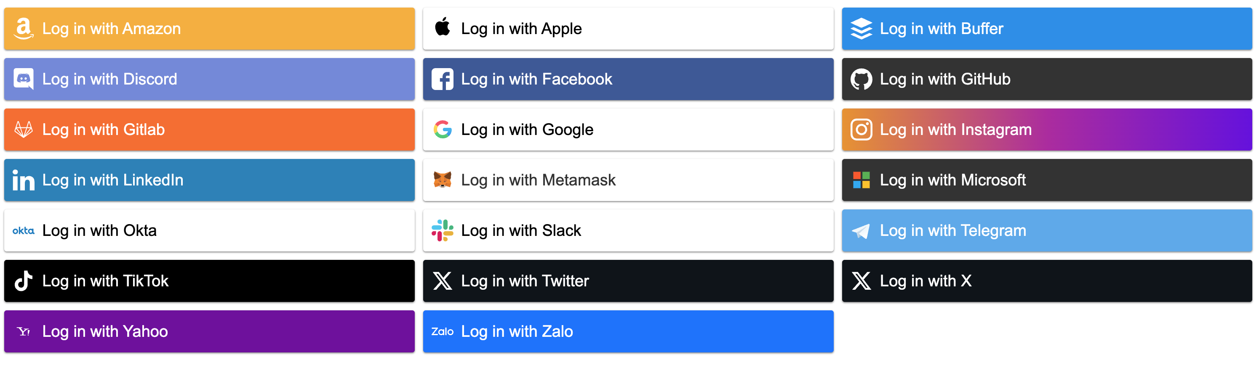Click the Gitlab fox icon
This screenshot has height=365, width=1259.
[x=24, y=130]
